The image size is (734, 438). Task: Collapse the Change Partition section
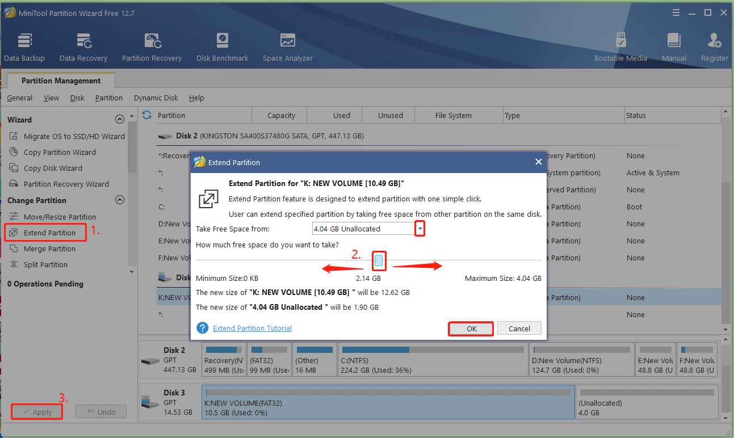[119, 200]
